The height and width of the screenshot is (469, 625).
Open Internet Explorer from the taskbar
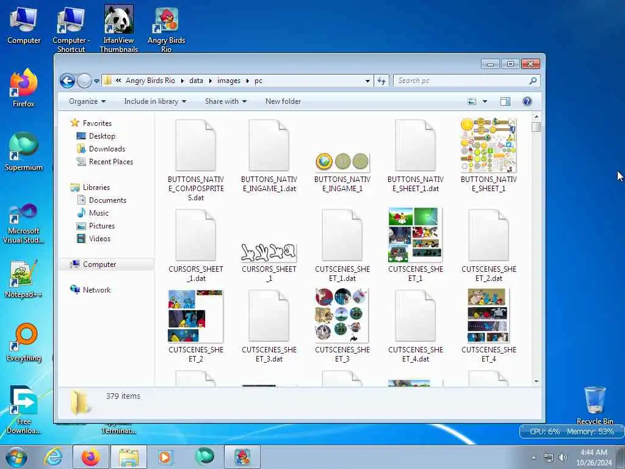pos(54,457)
